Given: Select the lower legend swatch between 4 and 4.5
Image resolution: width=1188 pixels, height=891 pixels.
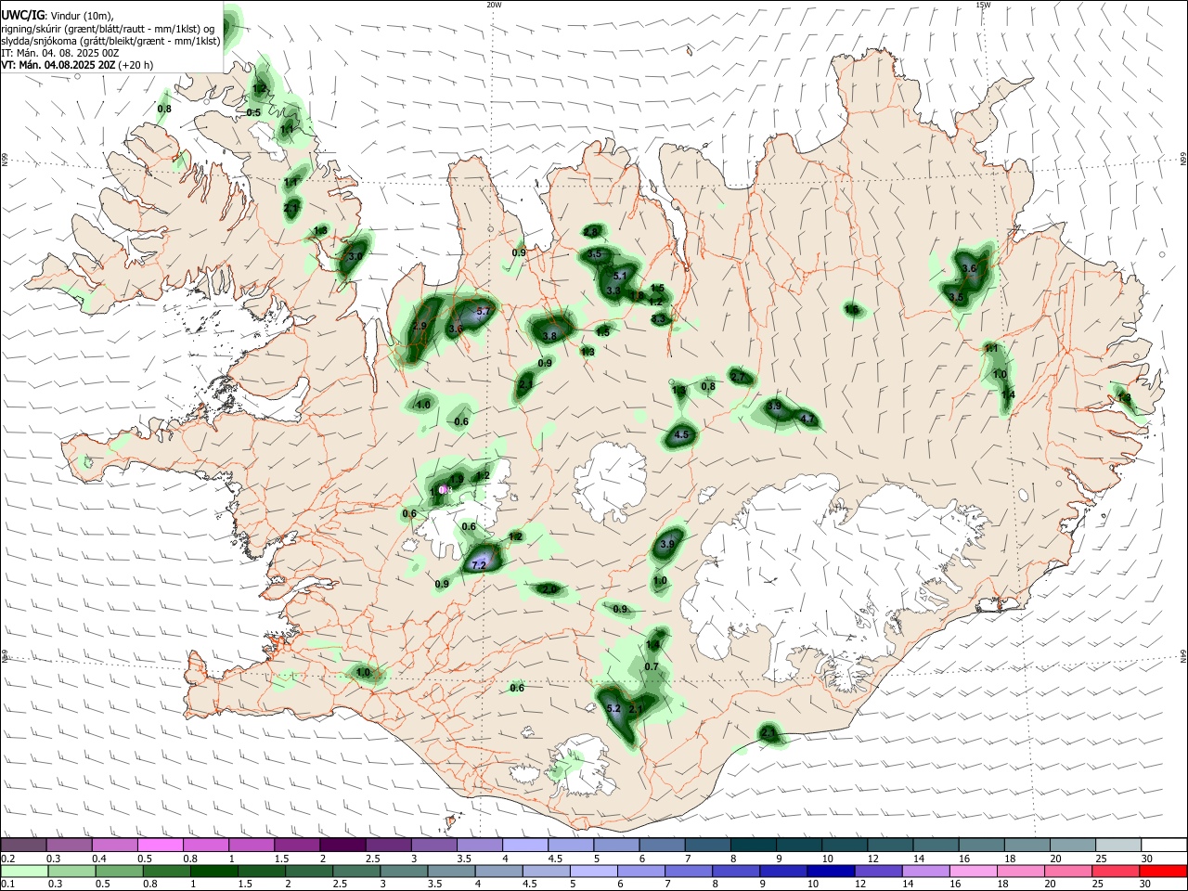Looking at the screenshot, I should pyautogui.click(x=498, y=872).
